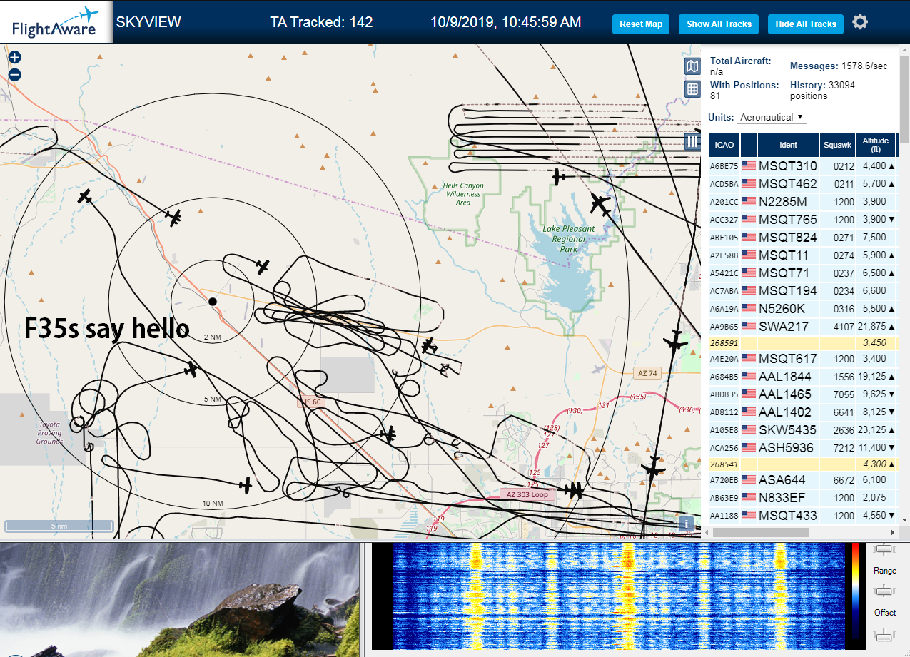Screen dimensions: 910x657
Task: Move the slider directly above the Range label
Action: (884, 549)
